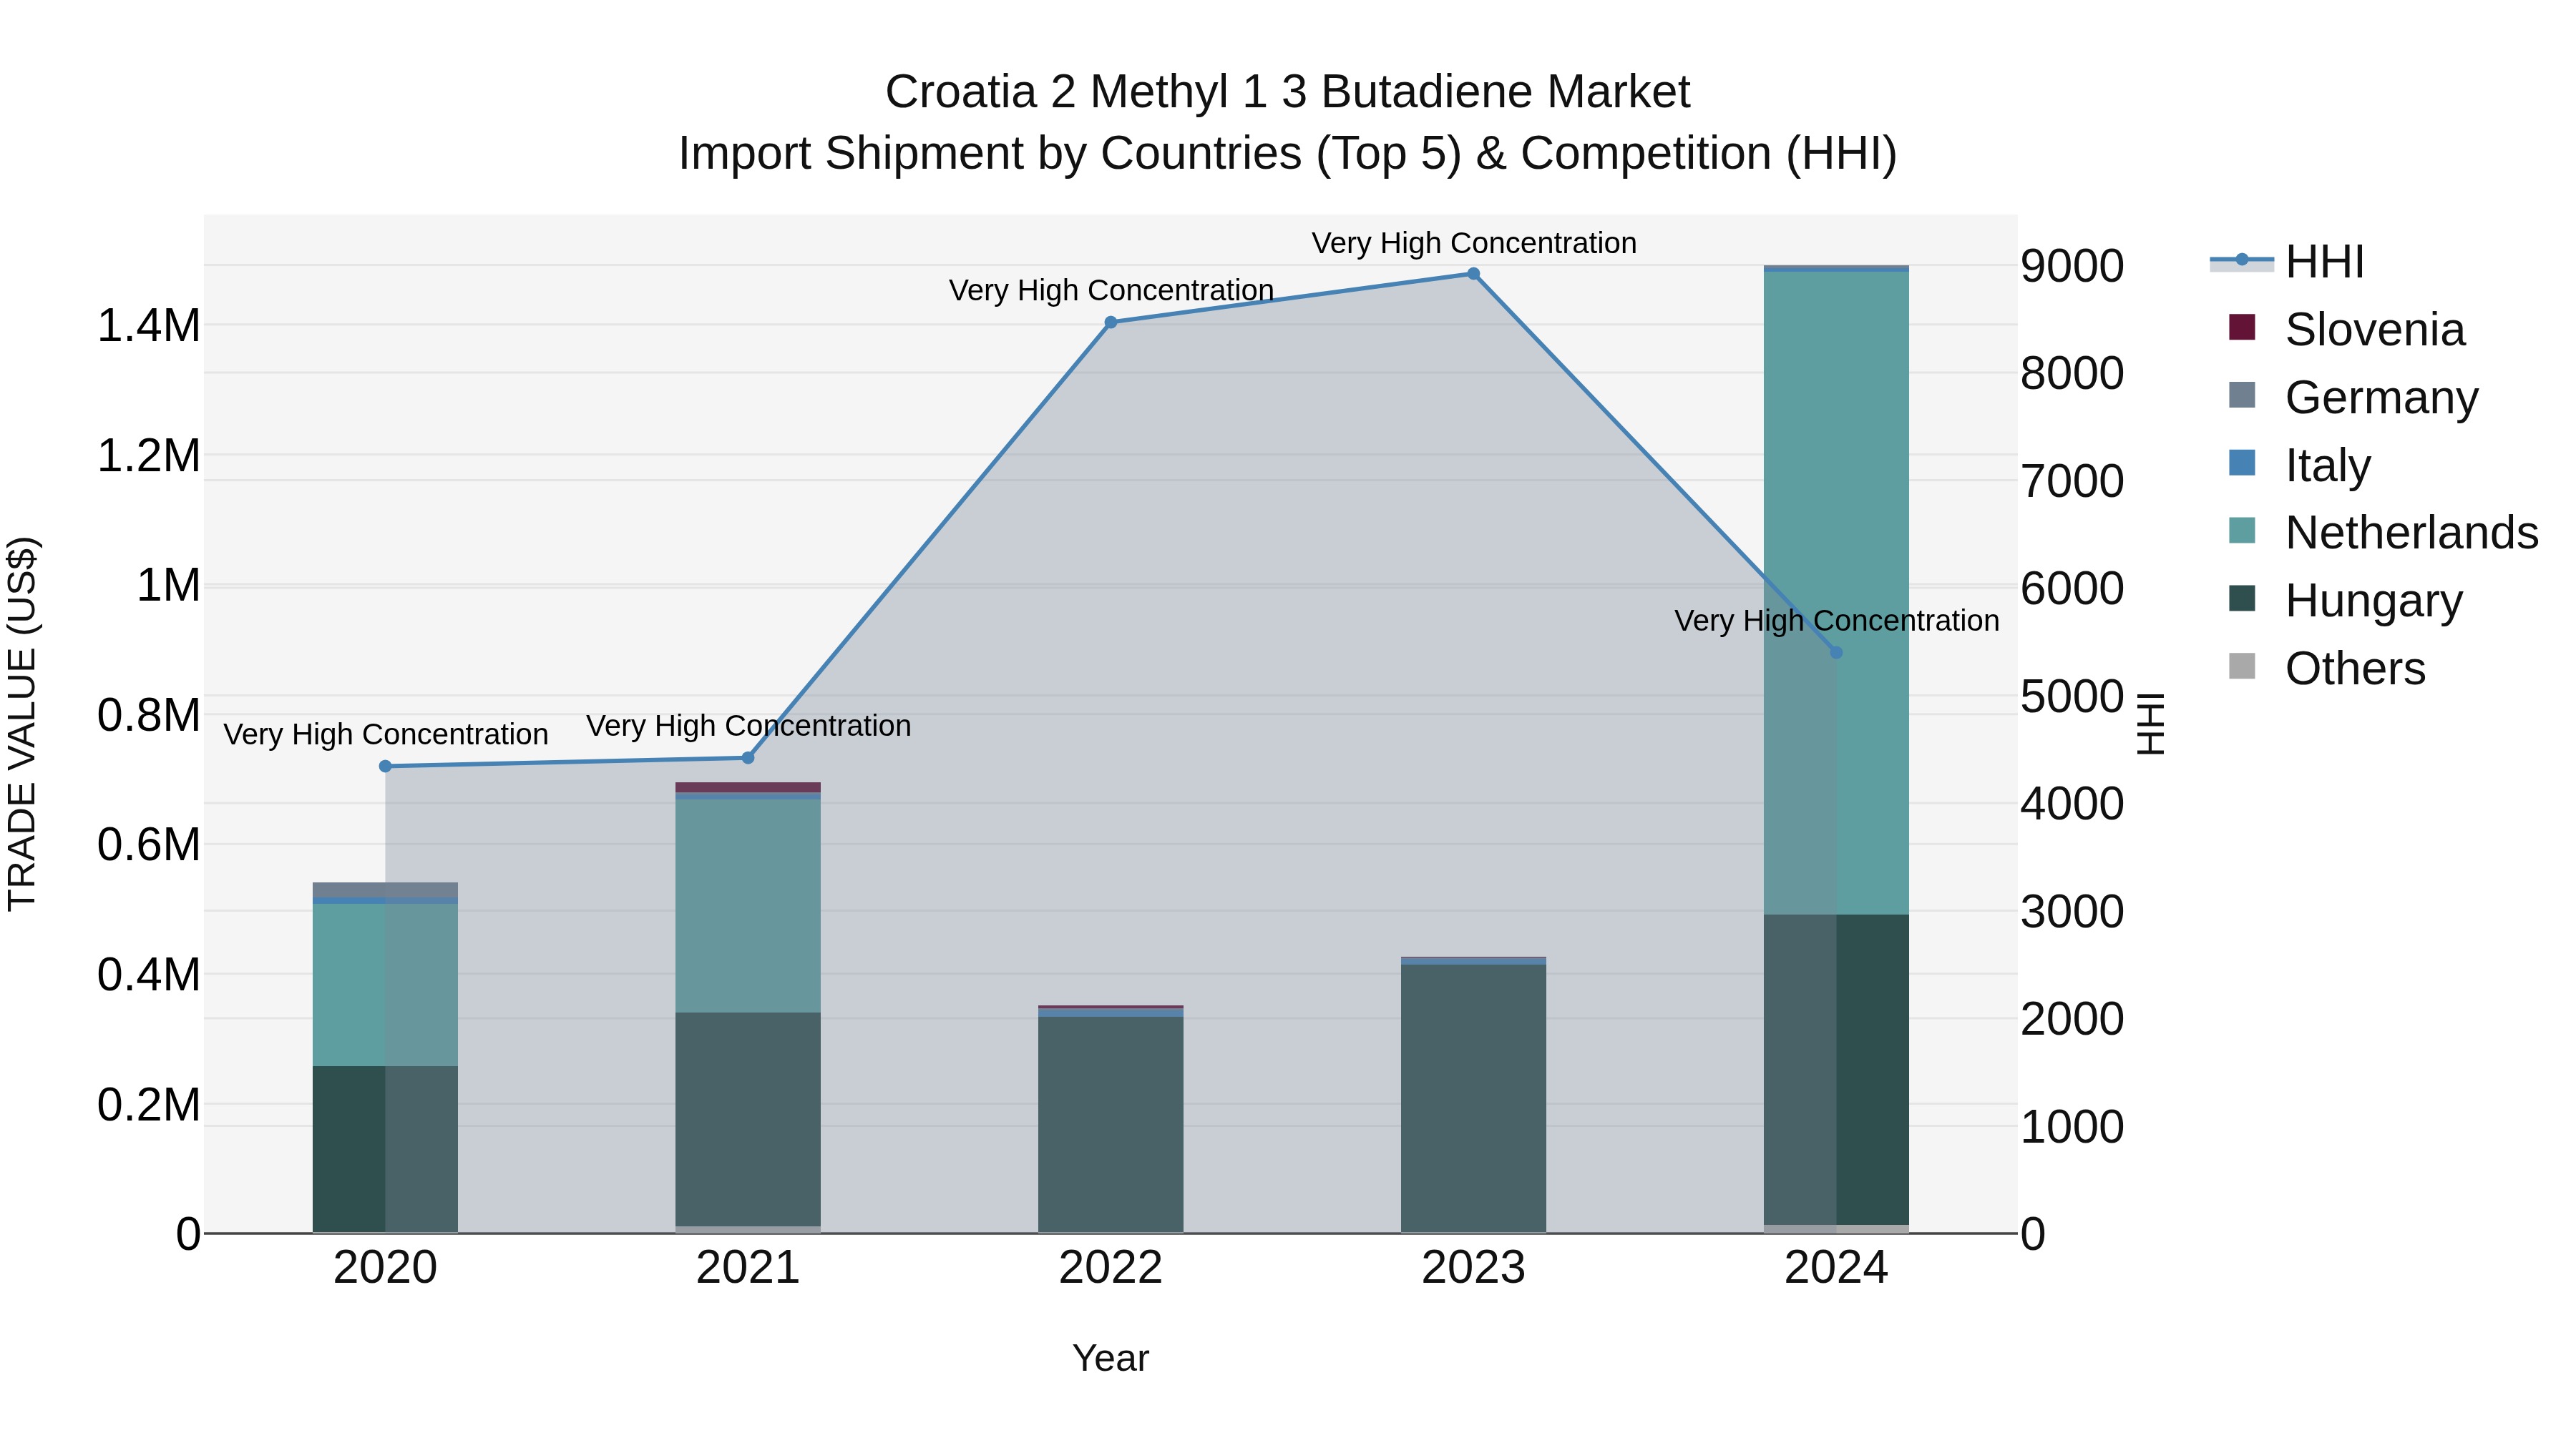Click Very High Concentration label above 2023

pyautogui.click(x=1474, y=243)
